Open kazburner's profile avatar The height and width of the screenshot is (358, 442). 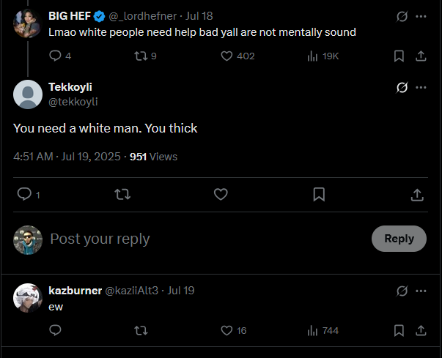pos(28,298)
